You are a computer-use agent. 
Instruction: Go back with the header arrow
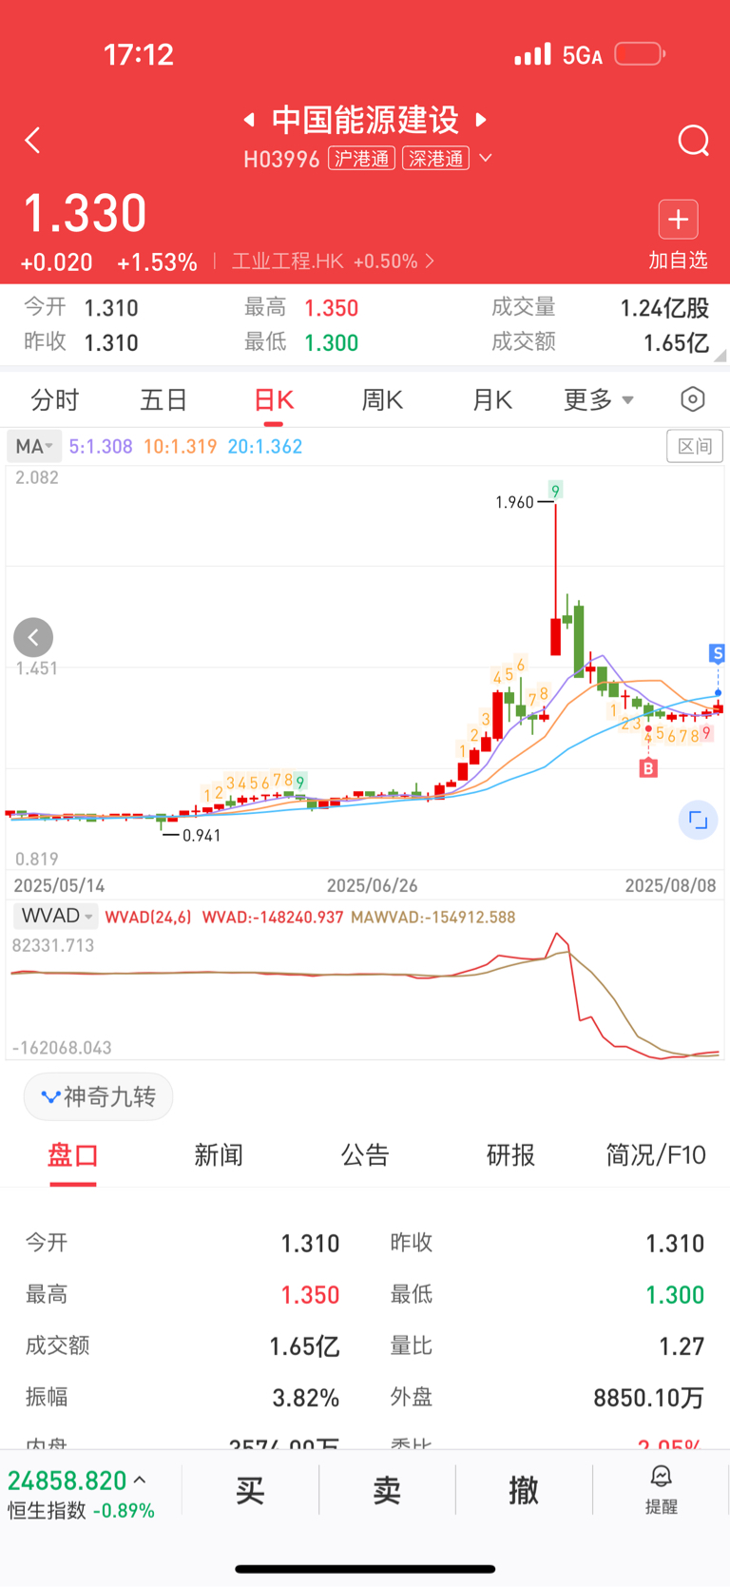[32, 141]
